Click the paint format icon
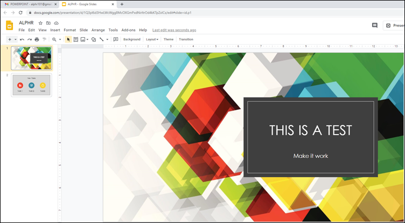The width and height of the screenshot is (405, 223). pyautogui.click(x=44, y=39)
